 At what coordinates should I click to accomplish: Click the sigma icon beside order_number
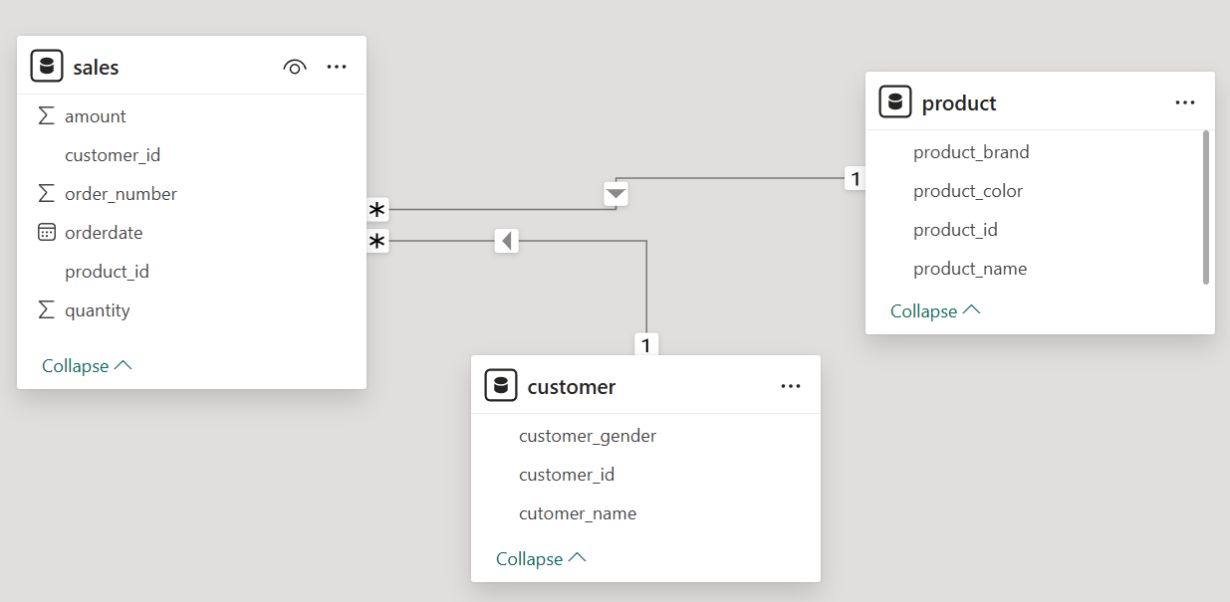(44, 193)
